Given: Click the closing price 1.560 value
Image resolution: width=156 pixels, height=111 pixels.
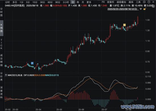Looking at the screenshot, I should 46,6.
